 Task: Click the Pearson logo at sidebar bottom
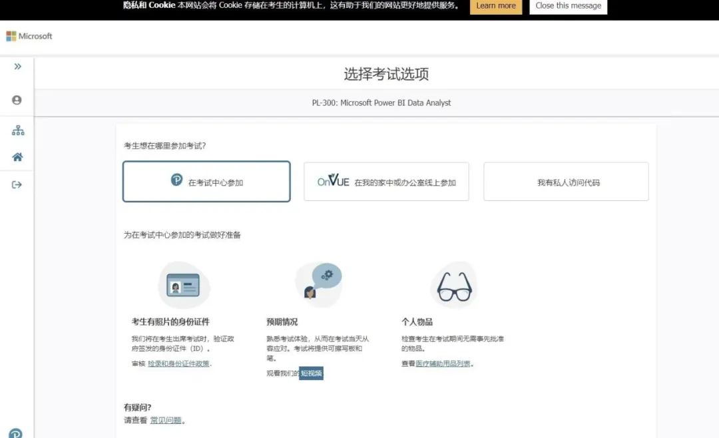[x=15, y=433]
